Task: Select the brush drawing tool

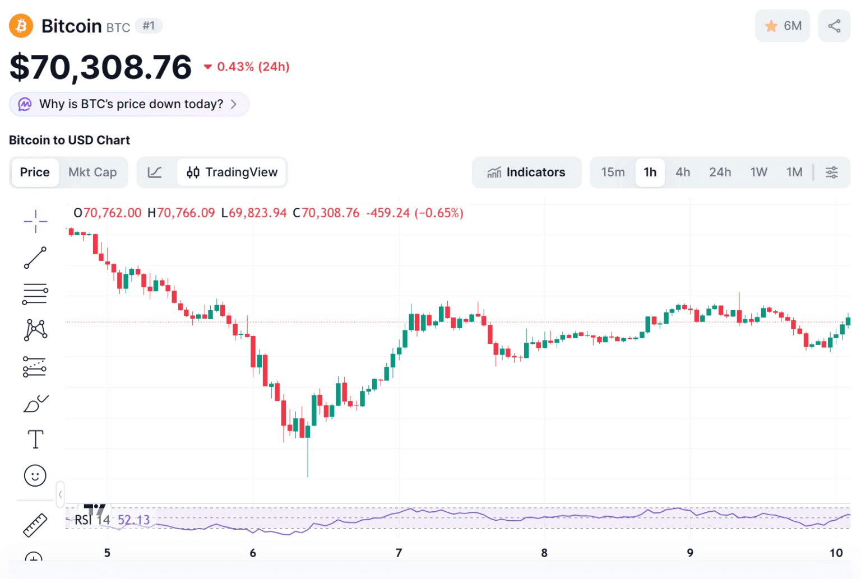Action: pyautogui.click(x=35, y=403)
